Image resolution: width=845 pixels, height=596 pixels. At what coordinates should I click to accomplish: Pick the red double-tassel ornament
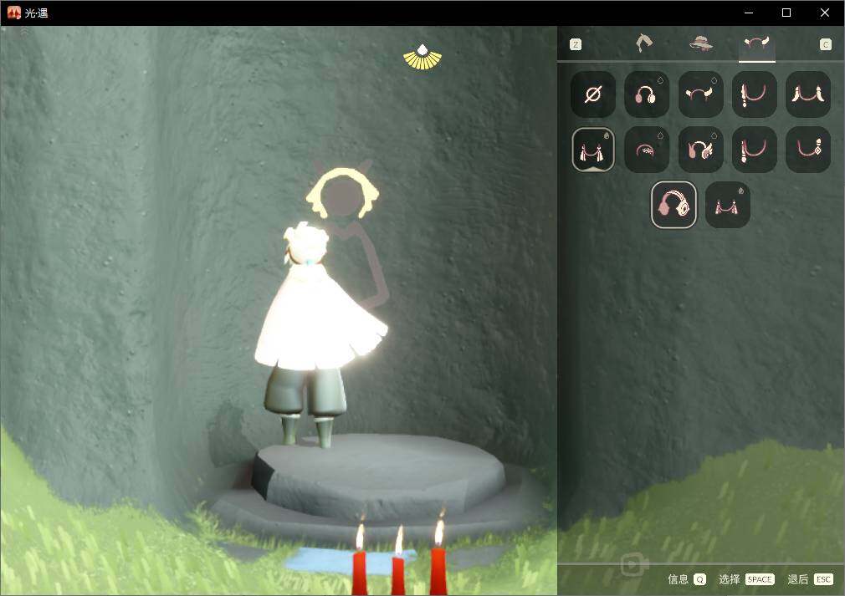728,205
